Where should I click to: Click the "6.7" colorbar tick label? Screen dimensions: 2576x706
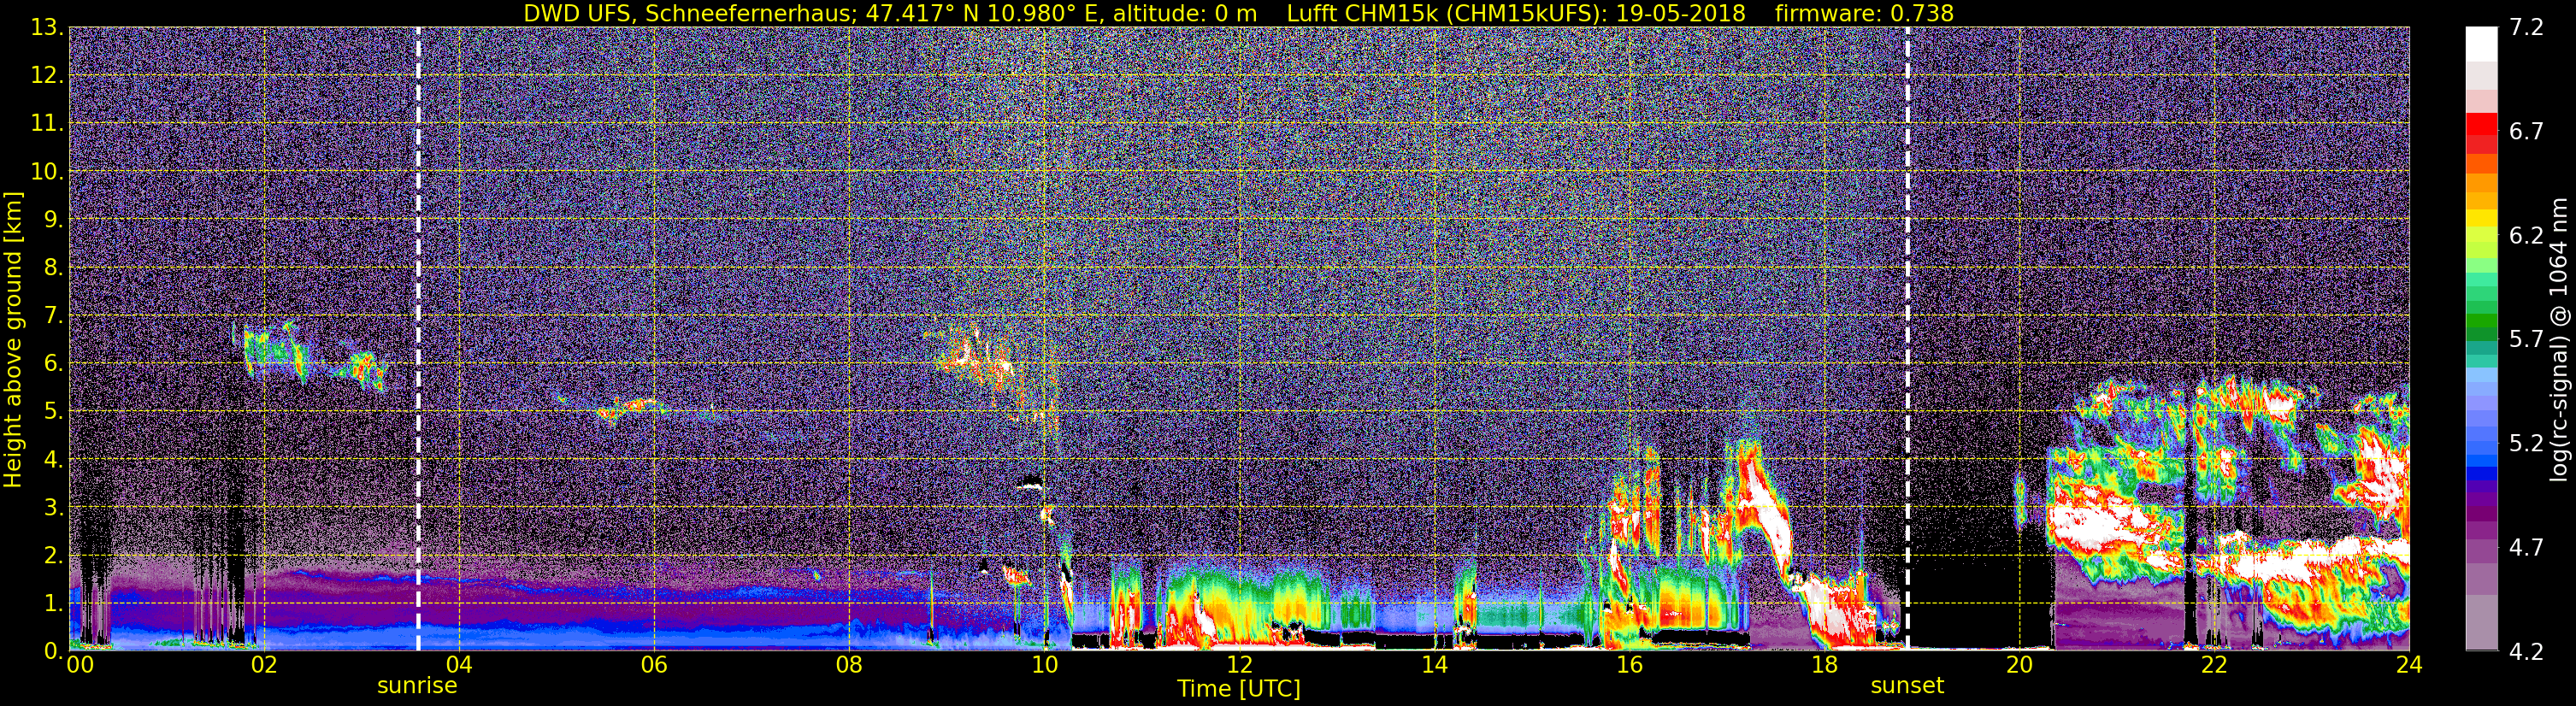[x=2526, y=132]
